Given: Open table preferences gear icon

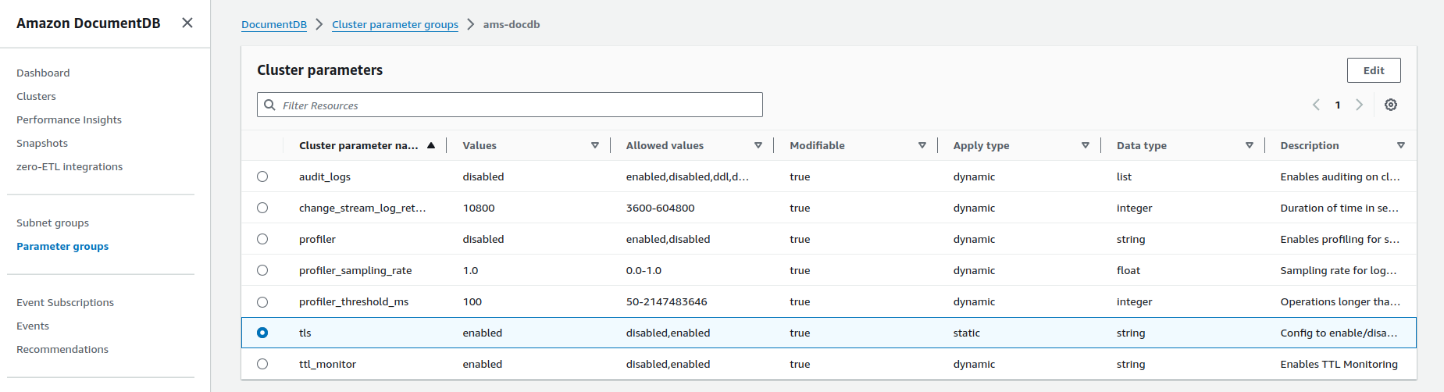Looking at the screenshot, I should (1391, 105).
